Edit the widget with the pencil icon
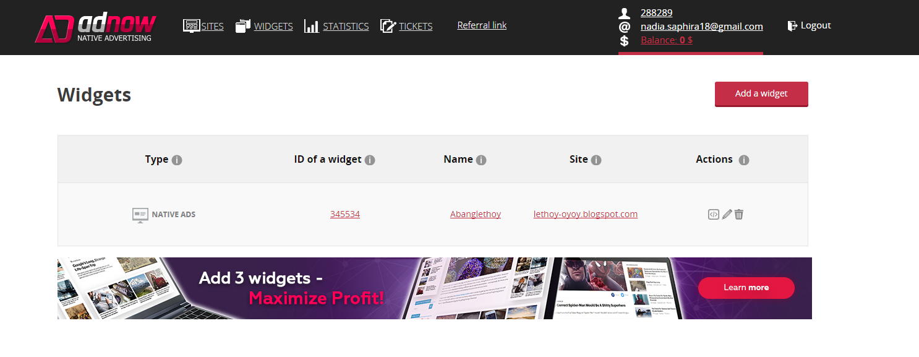The width and height of the screenshot is (919, 357). [727, 215]
